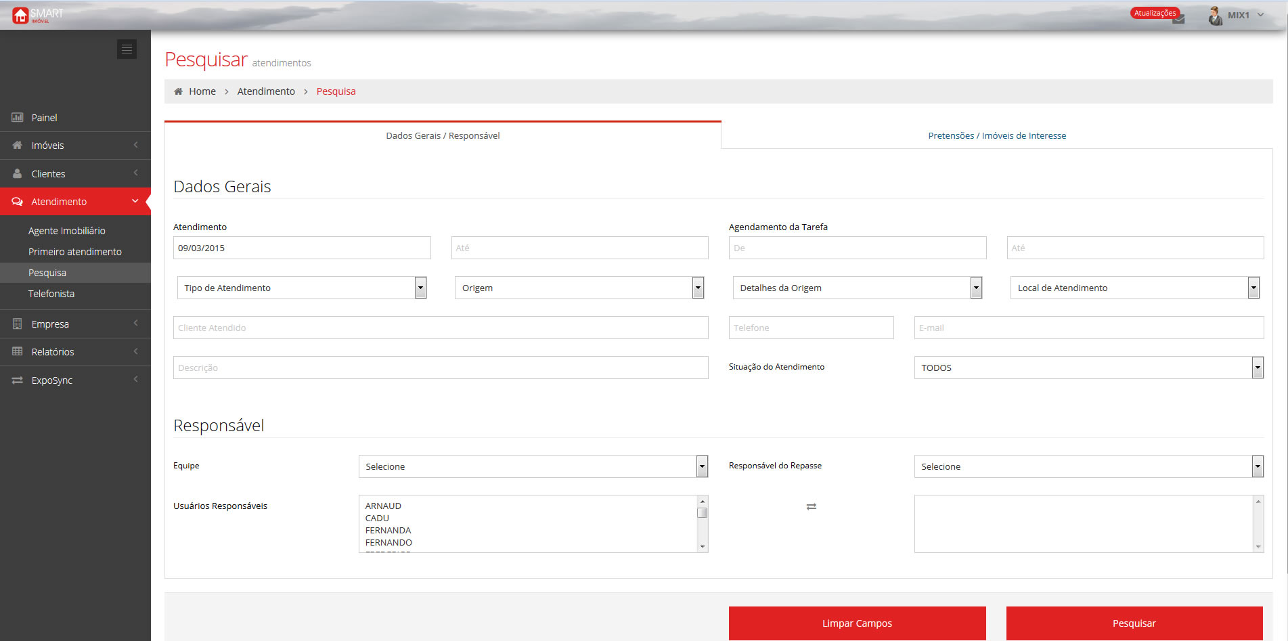The width and height of the screenshot is (1288, 641).
Task: Click the Atualizações mail notification icon
Action: [1178, 20]
